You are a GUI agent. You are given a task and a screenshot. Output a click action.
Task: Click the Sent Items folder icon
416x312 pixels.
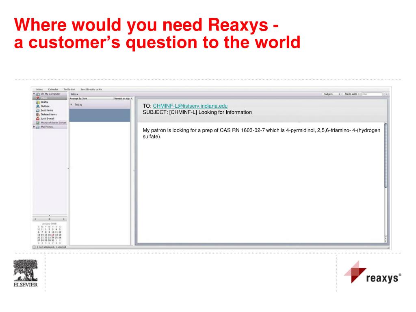click(38, 110)
